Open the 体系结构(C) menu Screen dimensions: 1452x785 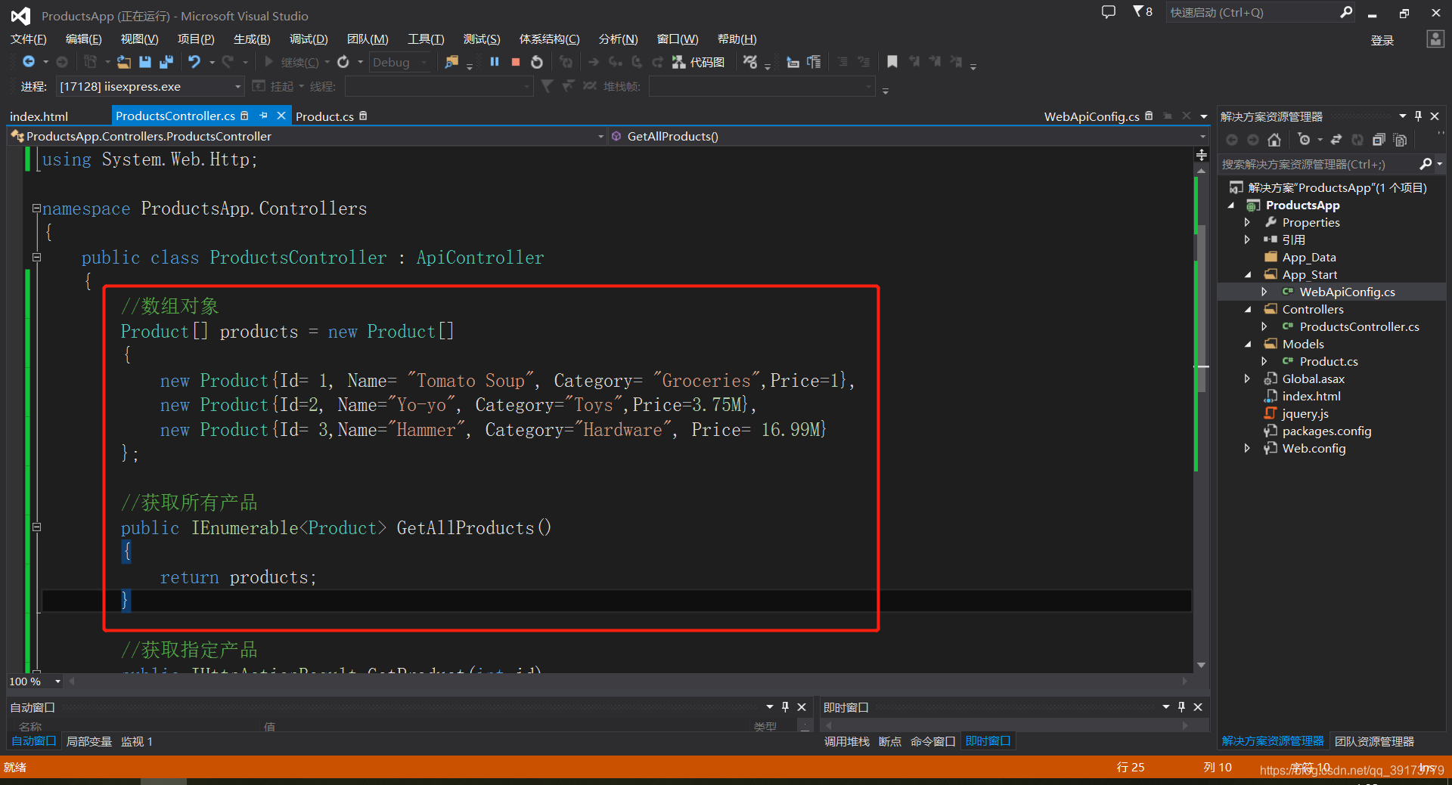pyautogui.click(x=549, y=39)
